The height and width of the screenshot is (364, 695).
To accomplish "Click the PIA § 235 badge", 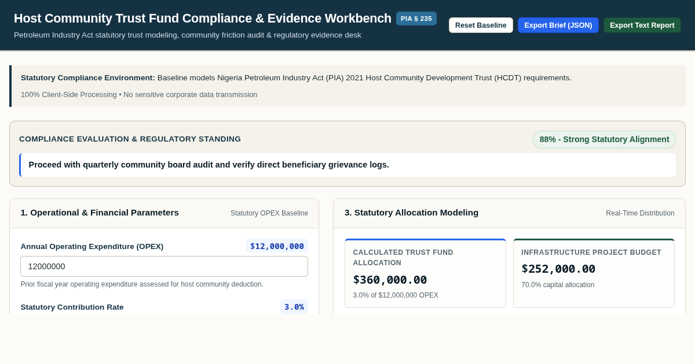I will [x=416, y=18].
